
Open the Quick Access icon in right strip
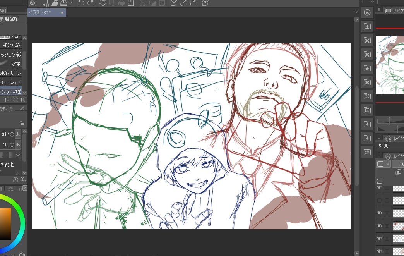tap(367, 12)
